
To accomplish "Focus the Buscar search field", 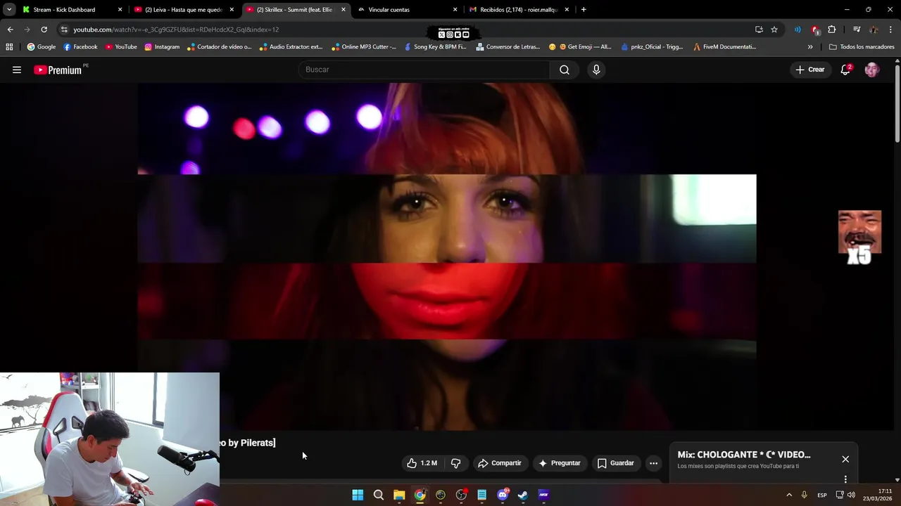I will [x=424, y=70].
